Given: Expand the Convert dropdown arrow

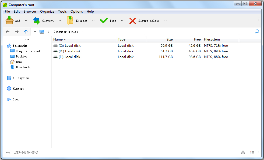Looking at the screenshot, I should (59, 21).
